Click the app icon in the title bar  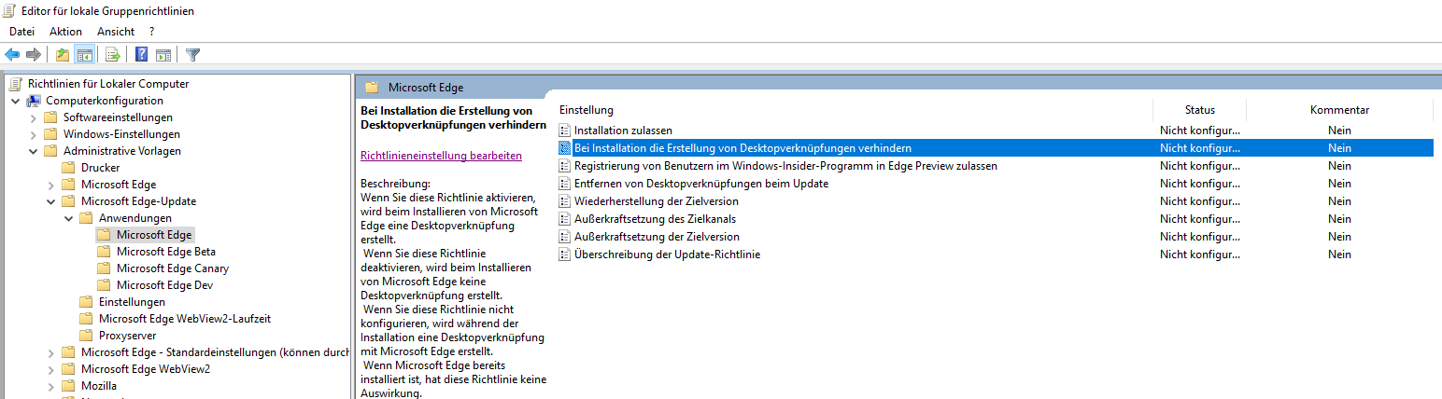click(x=10, y=11)
